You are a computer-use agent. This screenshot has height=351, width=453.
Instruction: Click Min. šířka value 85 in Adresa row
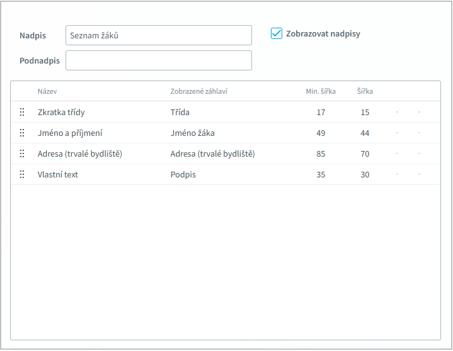(x=321, y=153)
